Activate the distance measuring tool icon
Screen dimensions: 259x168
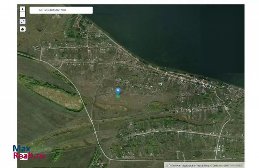point(22,22)
